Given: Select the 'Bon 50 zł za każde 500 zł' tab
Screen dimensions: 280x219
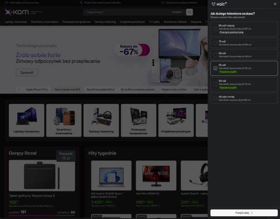Looking at the screenshot, I should click(100, 89).
